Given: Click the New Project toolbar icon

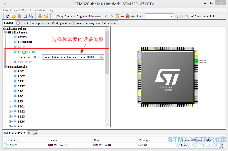Looking at the screenshot, I should [x=8, y=16].
